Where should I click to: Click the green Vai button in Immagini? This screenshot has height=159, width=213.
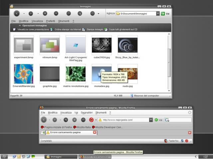165,14
